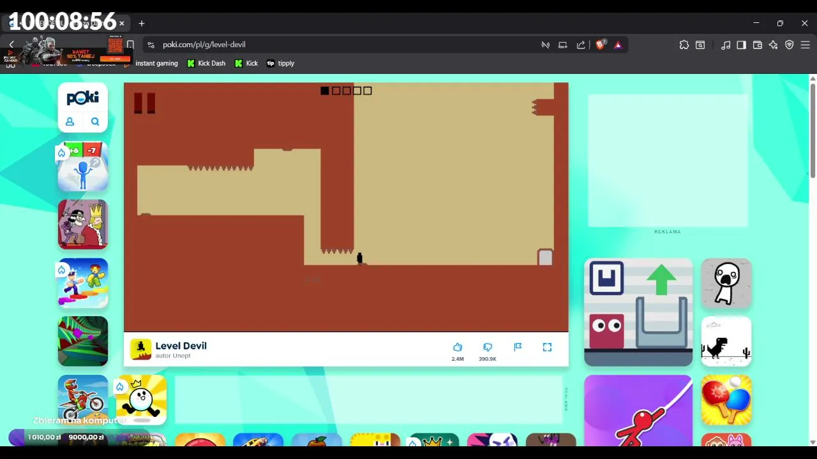The width and height of the screenshot is (817, 459).
Task: Click the level progress squares indicator
Action: point(346,91)
